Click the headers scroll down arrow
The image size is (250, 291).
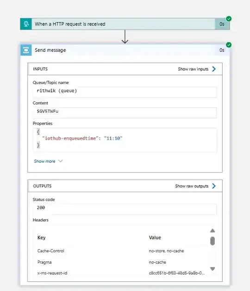212,269
